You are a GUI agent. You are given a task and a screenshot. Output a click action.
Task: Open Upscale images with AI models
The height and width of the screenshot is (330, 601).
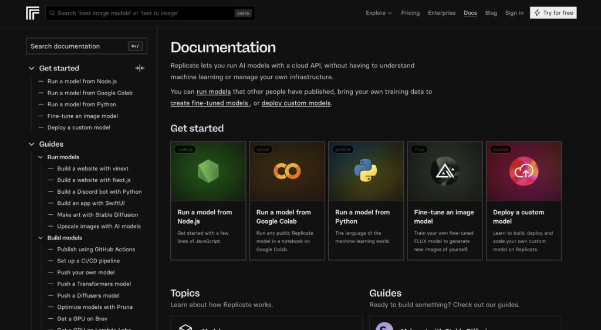99,226
